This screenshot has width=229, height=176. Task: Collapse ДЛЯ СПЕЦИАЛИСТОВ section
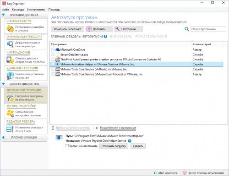[x=3, y=84]
